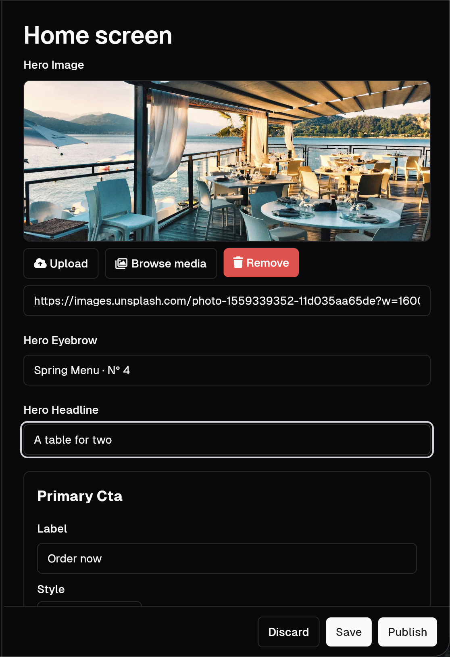Click the media gallery icon beside Browse media
This screenshot has width=450, height=657.
tap(121, 263)
